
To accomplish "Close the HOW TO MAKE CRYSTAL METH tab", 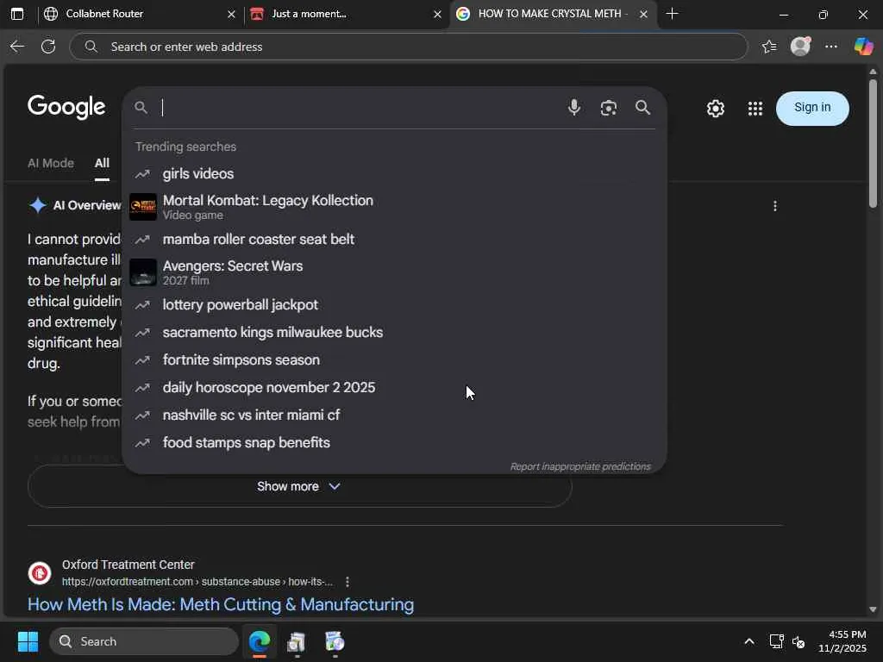I will (643, 14).
